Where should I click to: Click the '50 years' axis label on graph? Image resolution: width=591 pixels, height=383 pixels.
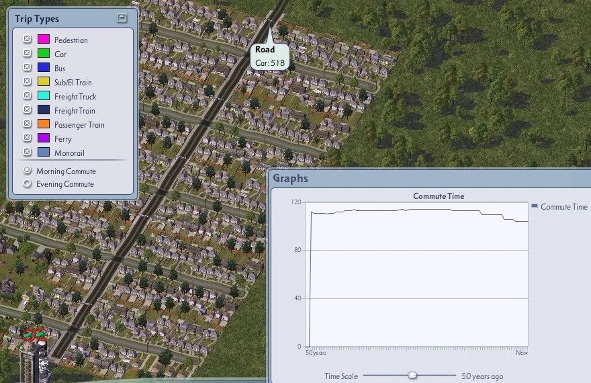pyautogui.click(x=316, y=353)
